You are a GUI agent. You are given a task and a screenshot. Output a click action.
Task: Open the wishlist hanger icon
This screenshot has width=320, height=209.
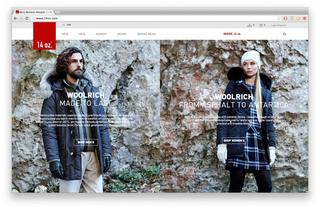coord(249,25)
